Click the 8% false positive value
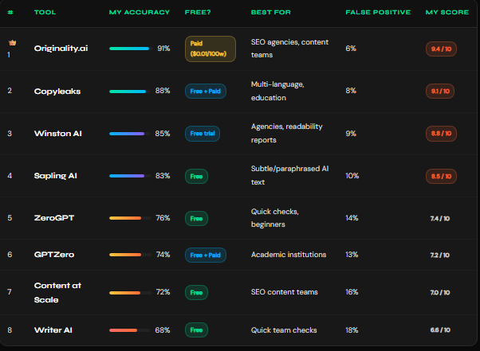This screenshot has height=351, width=480. pyautogui.click(x=351, y=91)
